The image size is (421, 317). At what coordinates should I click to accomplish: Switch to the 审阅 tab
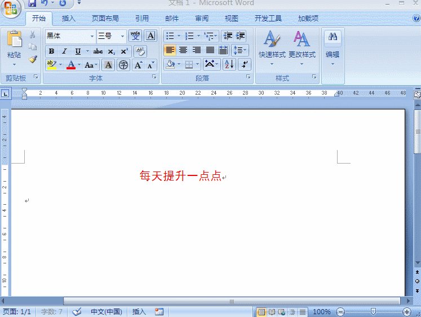202,18
